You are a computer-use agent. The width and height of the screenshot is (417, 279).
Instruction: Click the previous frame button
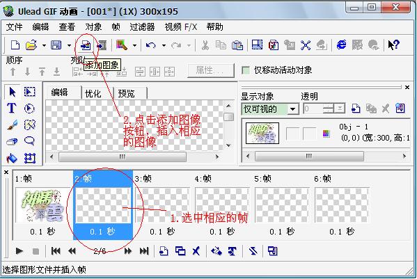(72, 251)
